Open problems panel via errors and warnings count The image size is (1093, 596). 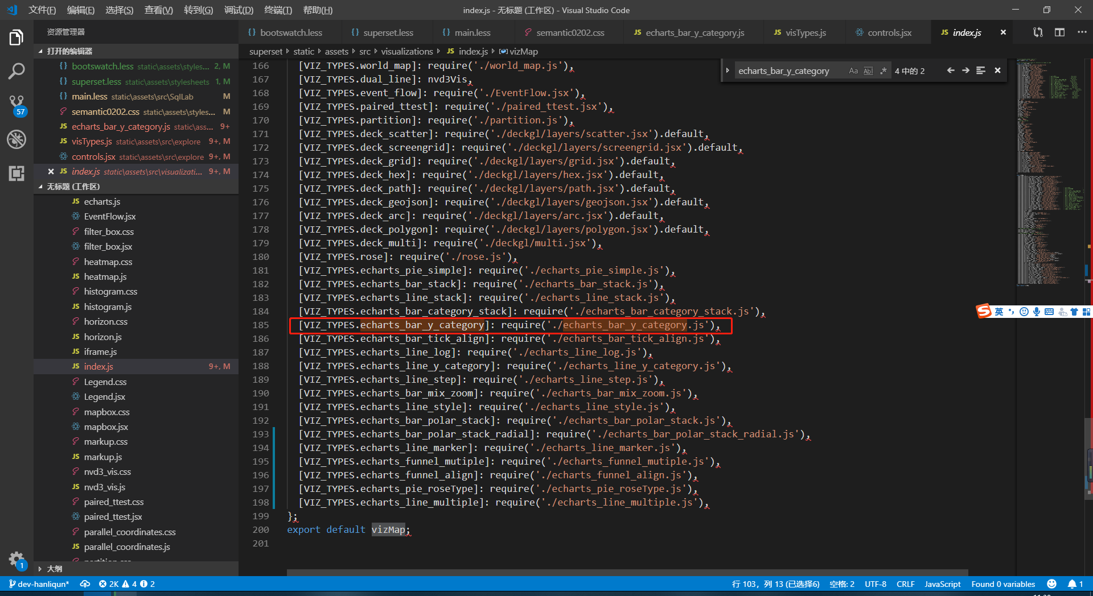[x=126, y=584]
